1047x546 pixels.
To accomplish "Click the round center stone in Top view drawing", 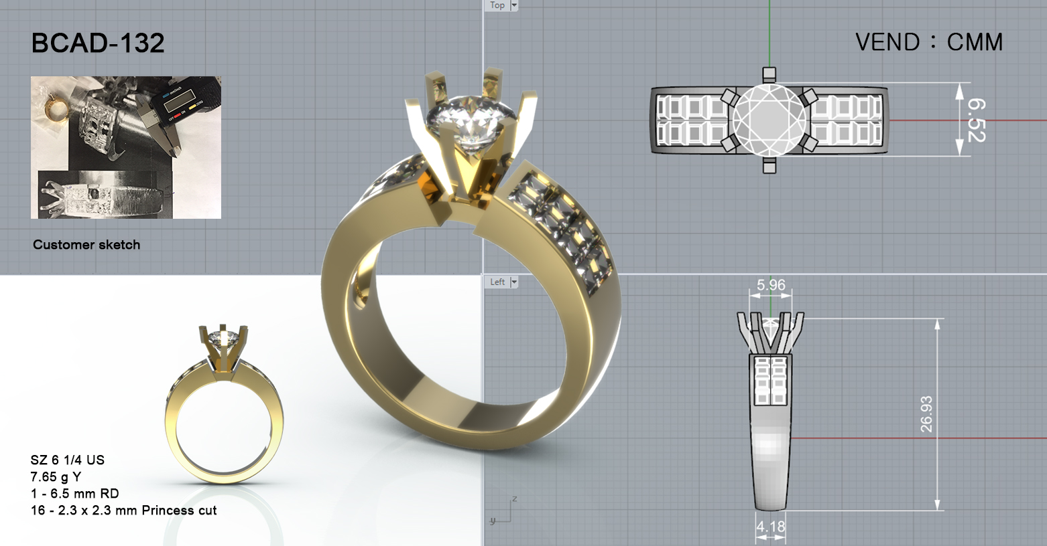I will (x=769, y=120).
